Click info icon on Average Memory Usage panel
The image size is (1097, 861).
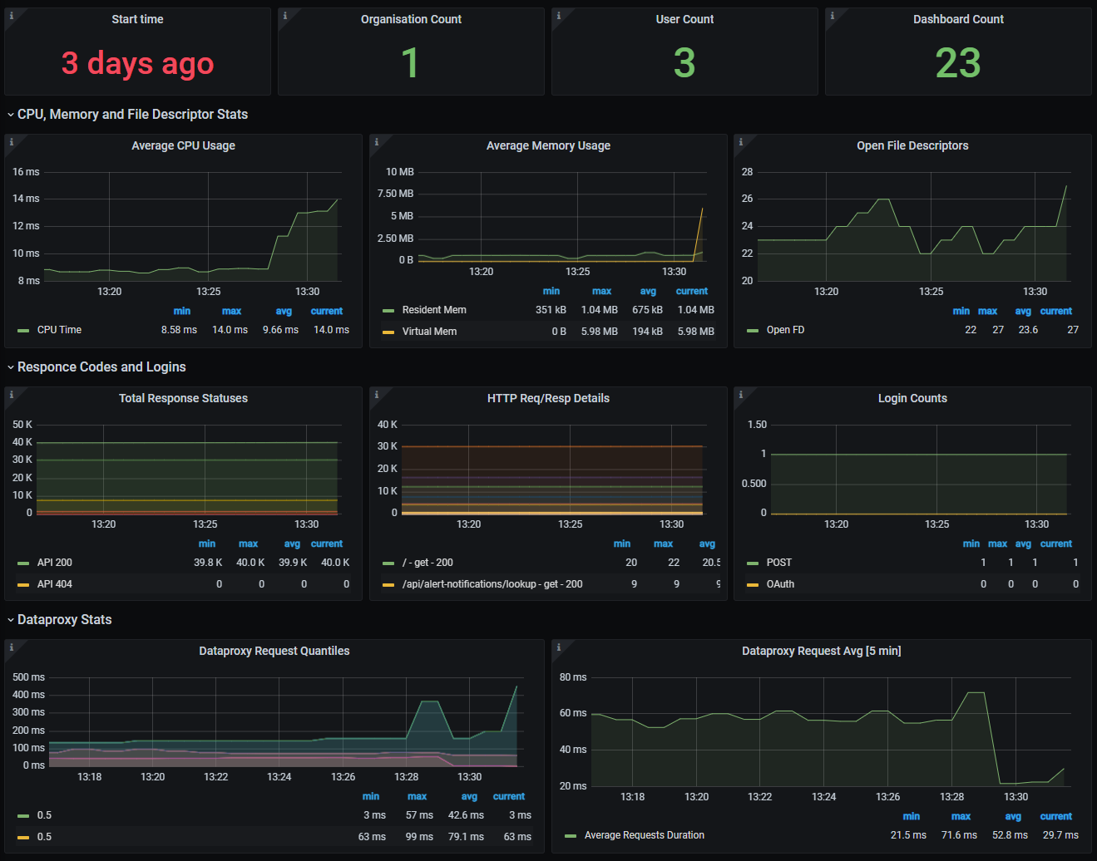[x=376, y=141]
